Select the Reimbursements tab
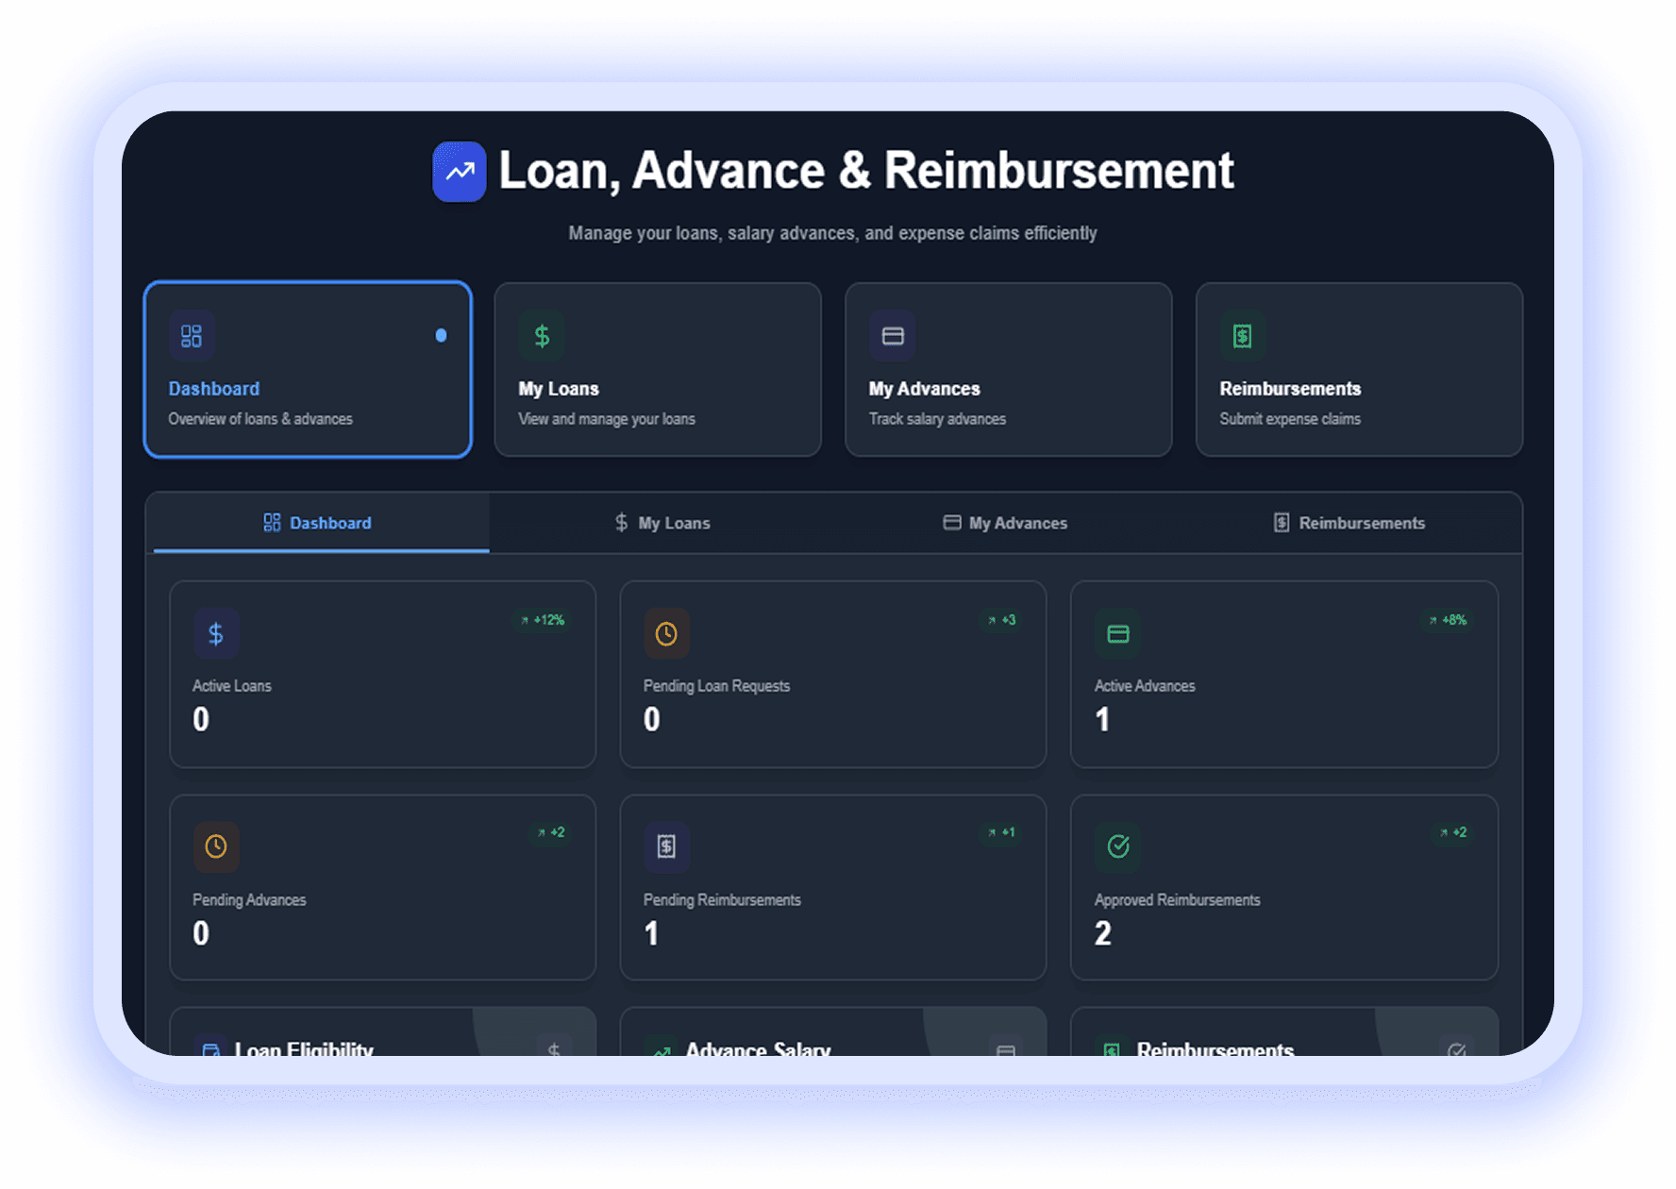The image size is (1676, 1189). (x=1349, y=523)
